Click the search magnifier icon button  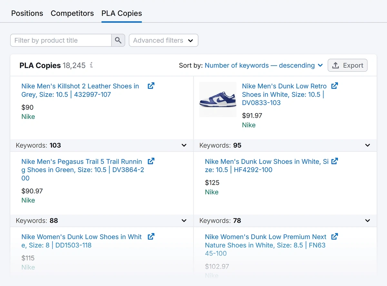[x=118, y=41]
